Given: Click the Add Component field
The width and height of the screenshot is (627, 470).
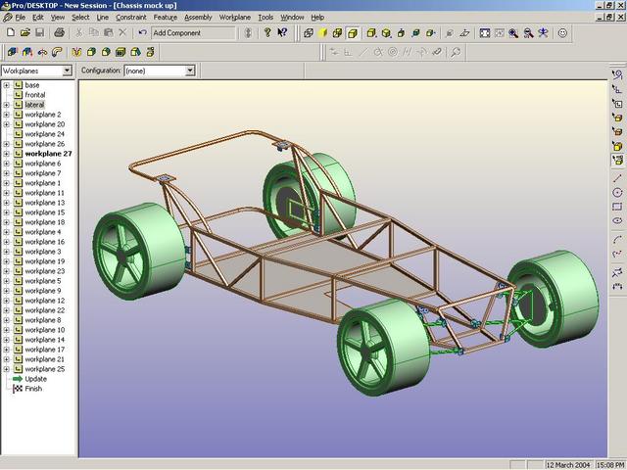Looking at the screenshot, I should [x=194, y=33].
